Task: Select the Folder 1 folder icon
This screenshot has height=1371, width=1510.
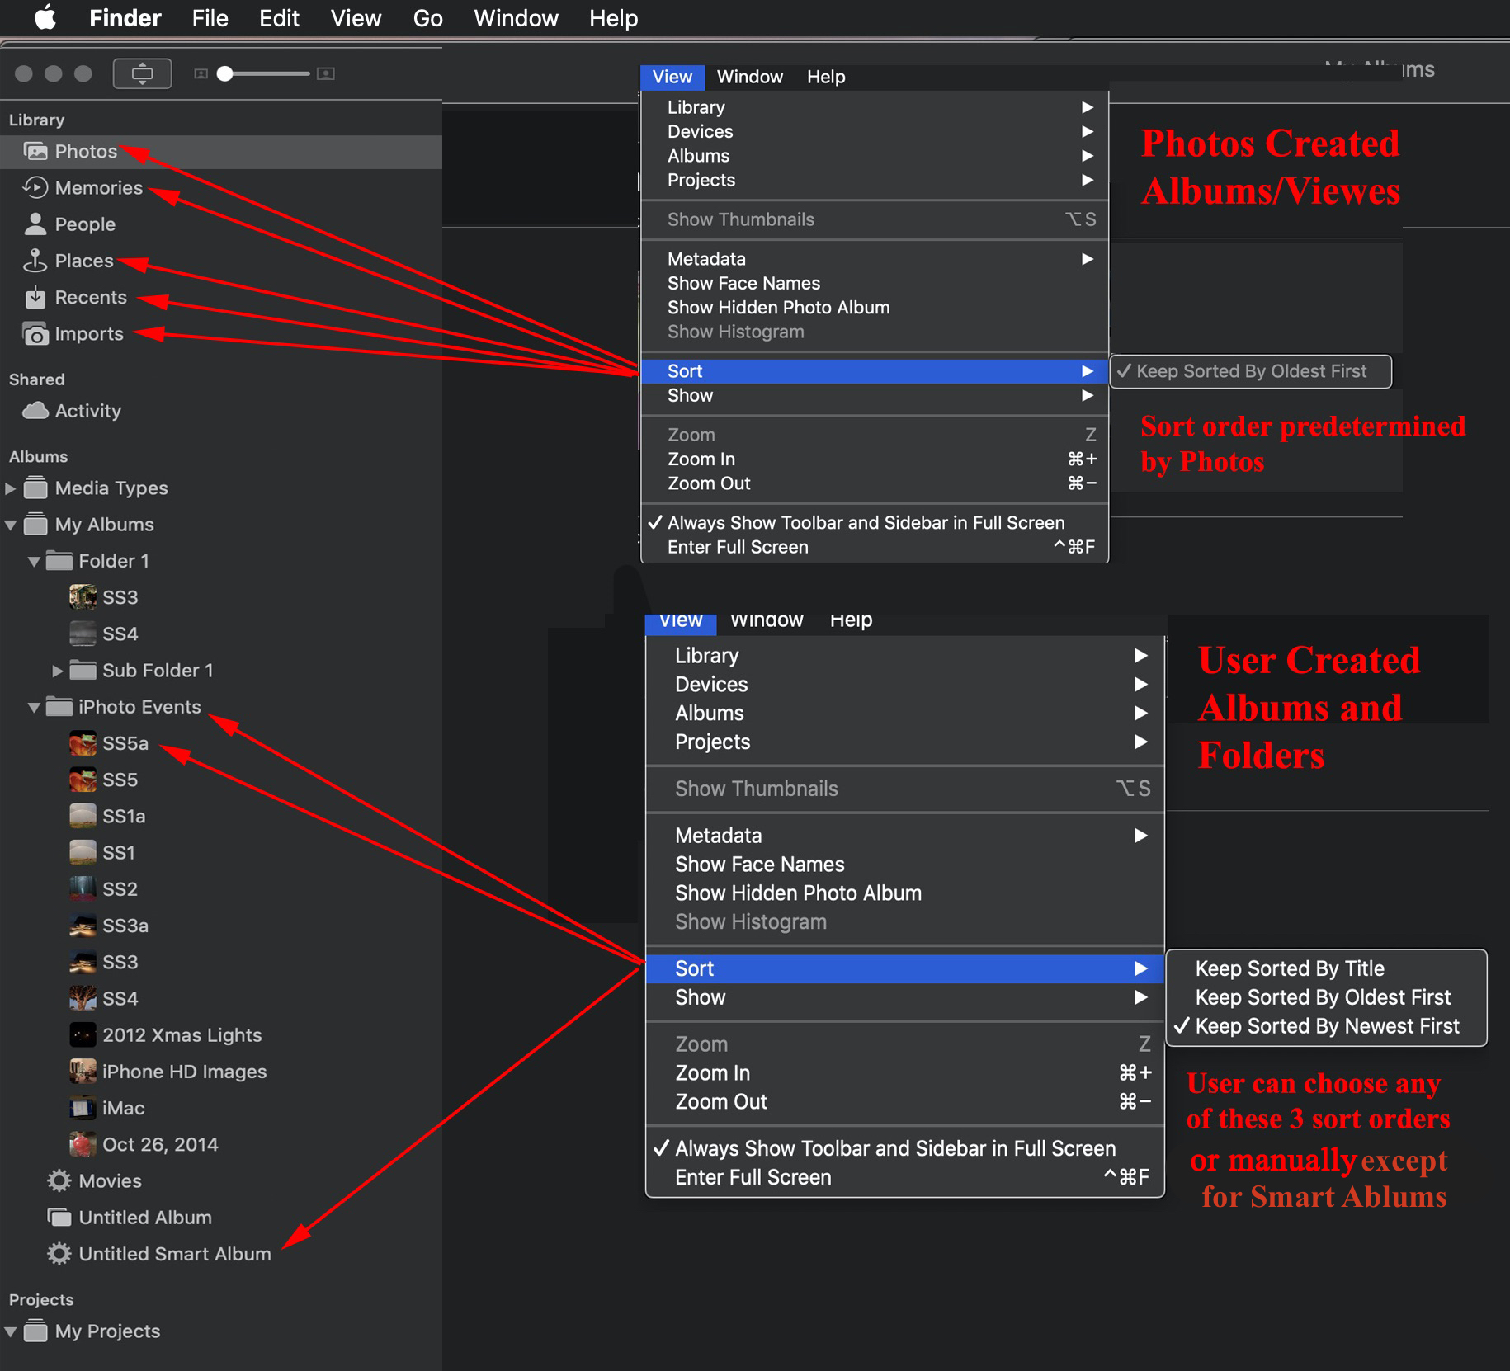Action: [59, 561]
